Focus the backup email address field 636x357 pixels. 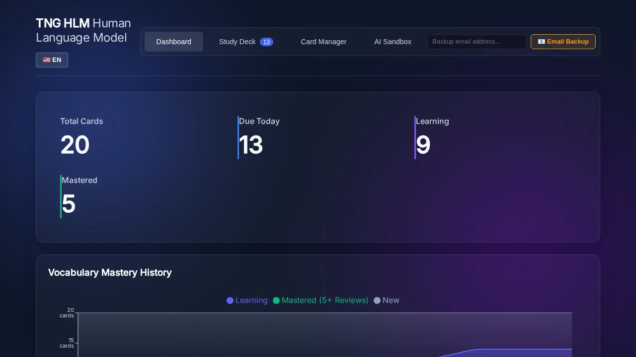click(477, 42)
